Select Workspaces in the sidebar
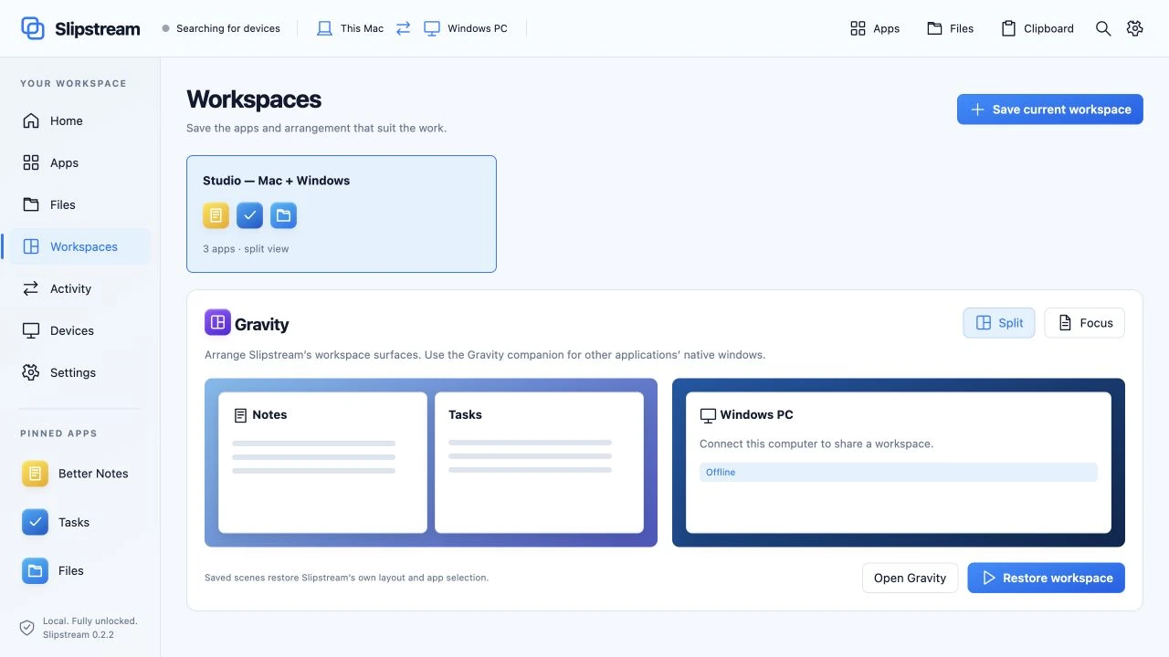Image resolution: width=1169 pixels, height=657 pixels. pos(80,246)
